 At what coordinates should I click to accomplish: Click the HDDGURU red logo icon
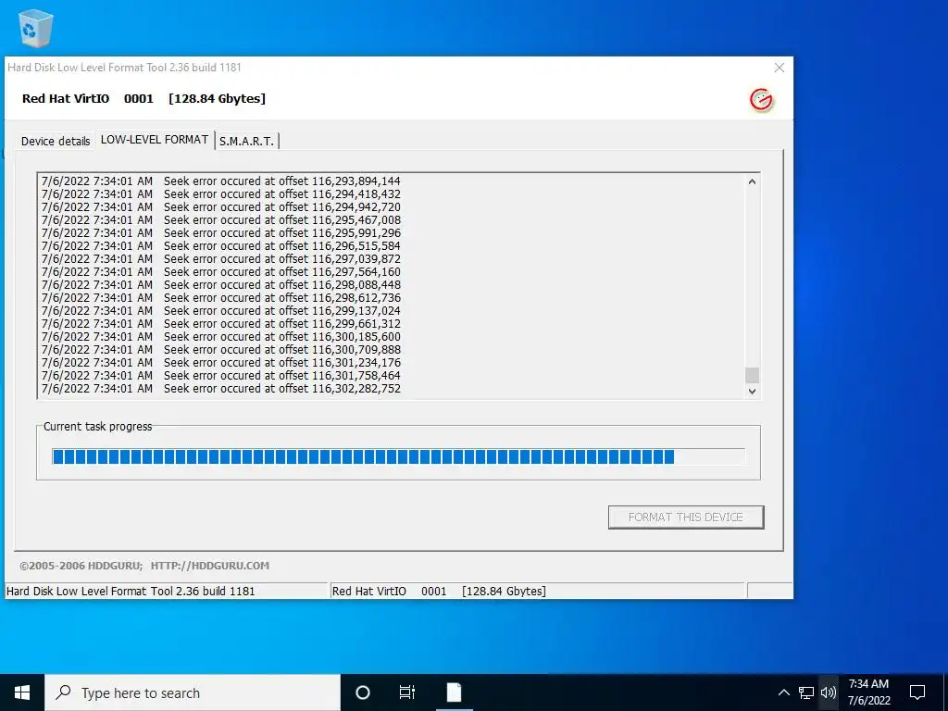pyautogui.click(x=761, y=100)
